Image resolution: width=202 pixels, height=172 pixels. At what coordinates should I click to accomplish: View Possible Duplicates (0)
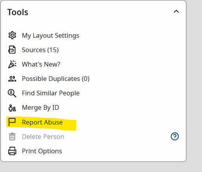(x=56, y=79)
